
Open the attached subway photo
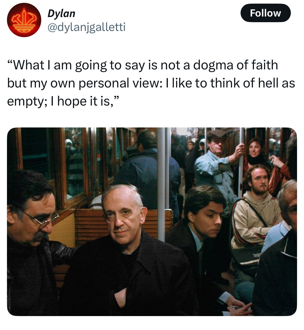[x=152, y=222]
